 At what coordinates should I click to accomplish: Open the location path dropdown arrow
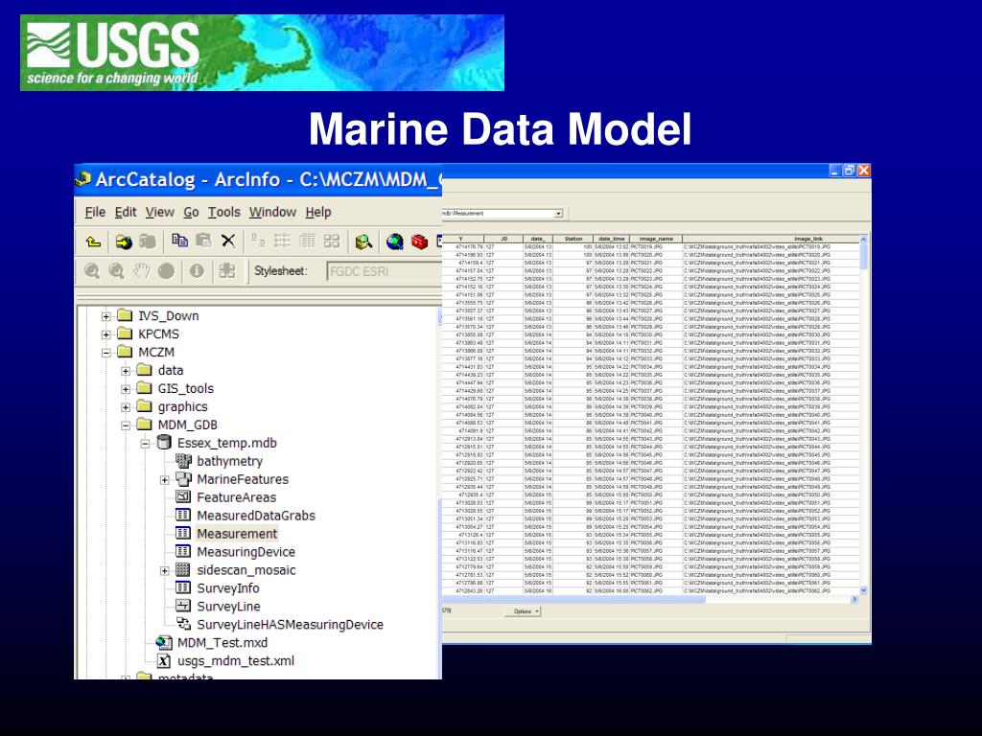558,214
